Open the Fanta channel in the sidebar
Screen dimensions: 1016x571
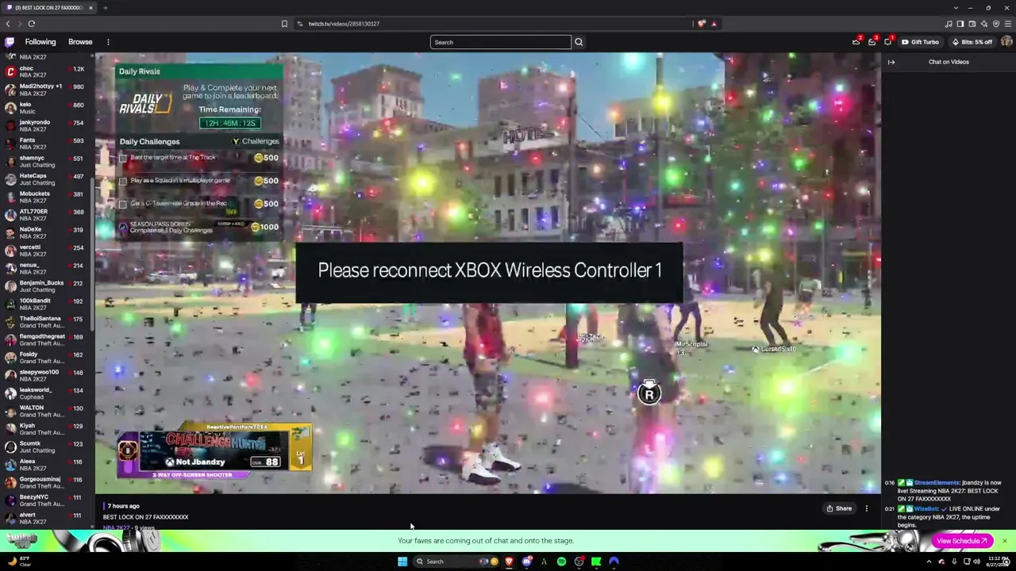[x=44, y=144]
